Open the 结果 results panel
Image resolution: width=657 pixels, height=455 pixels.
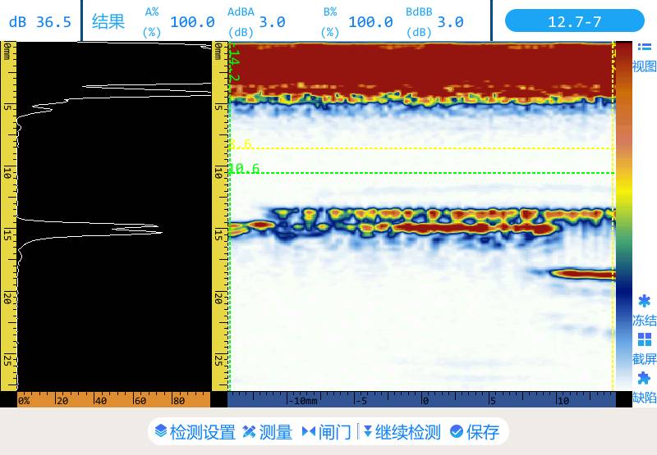pos(108,22)
